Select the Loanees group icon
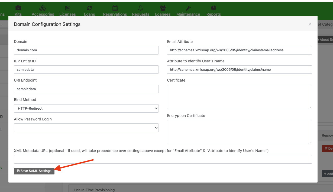The height and width of the screenshot is (192, 333). (163, 8)
